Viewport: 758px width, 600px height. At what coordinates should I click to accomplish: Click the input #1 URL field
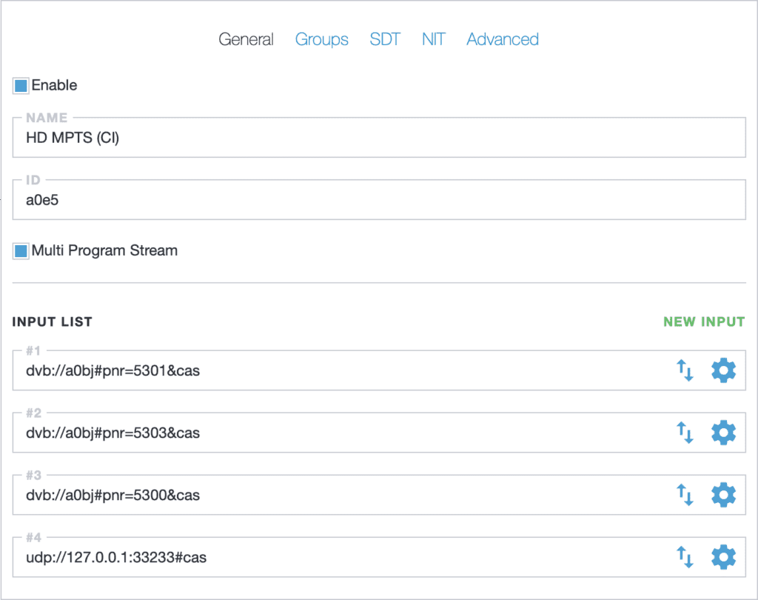(x=296, y=370)
